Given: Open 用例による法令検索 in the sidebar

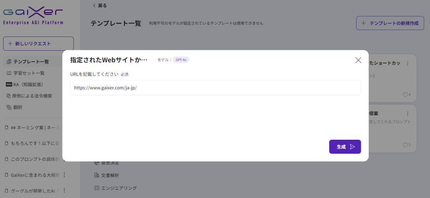Looking at the screenshot, I should [32, 96].
